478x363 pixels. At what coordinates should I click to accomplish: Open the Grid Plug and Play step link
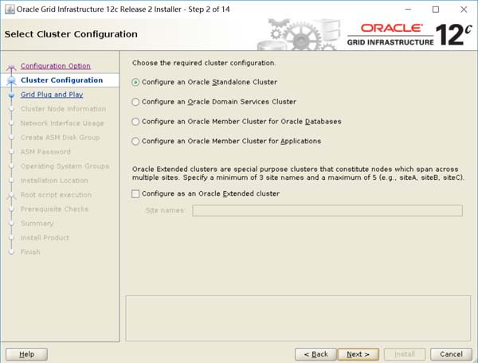tap(52, 95)
